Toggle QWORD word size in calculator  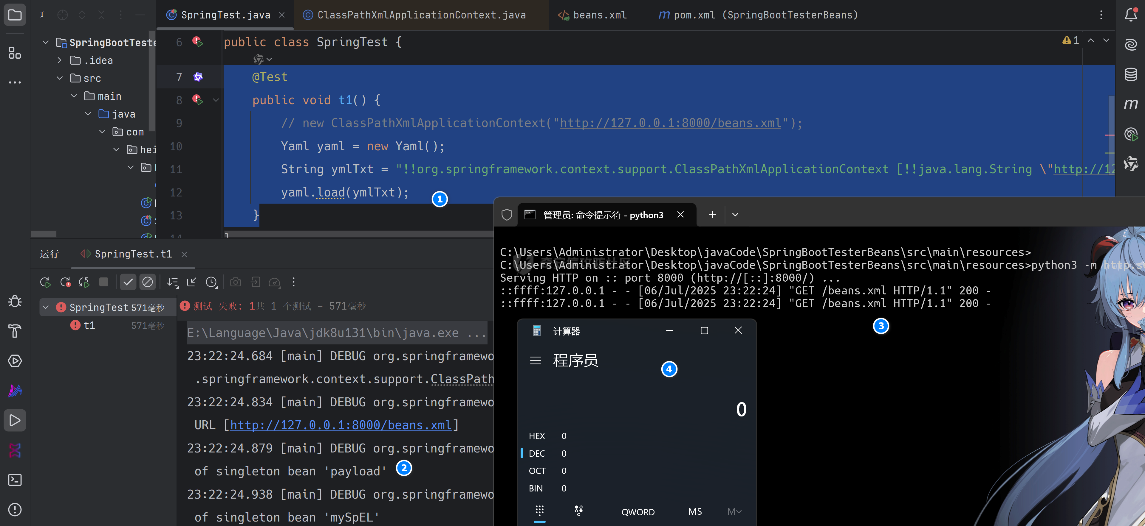(x=638, y=512)
